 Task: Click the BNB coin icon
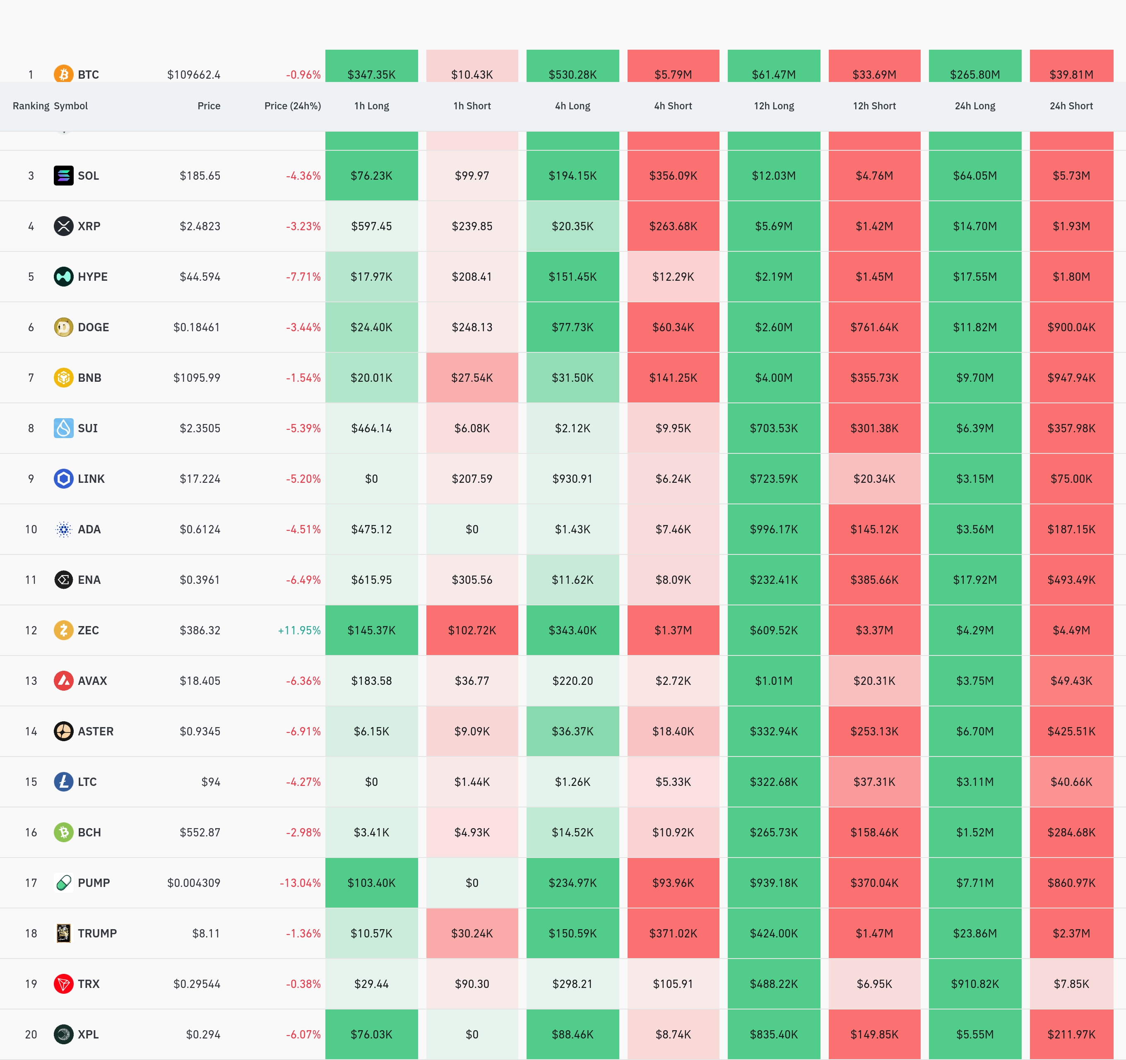[x=63, y=377]
